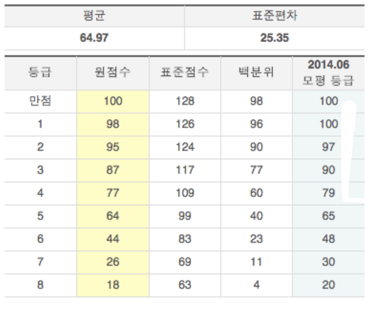Select the 2014.06 value 20 in grade 8 row

click(329, 285)
